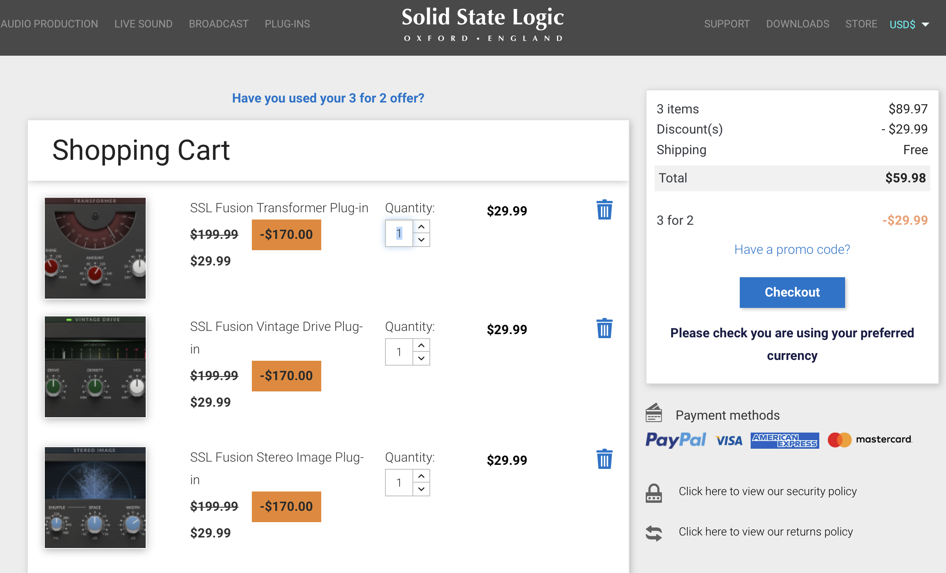Image resolution: width=946 pixels, height=573 pixels.
Task: Click the American Express logo
Action: tap(785, 440)
